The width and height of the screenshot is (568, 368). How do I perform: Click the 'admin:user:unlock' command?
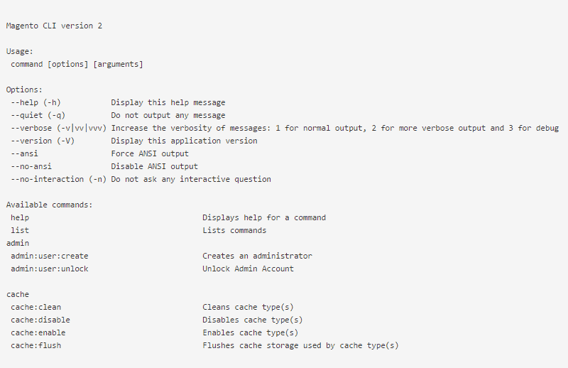50,269
